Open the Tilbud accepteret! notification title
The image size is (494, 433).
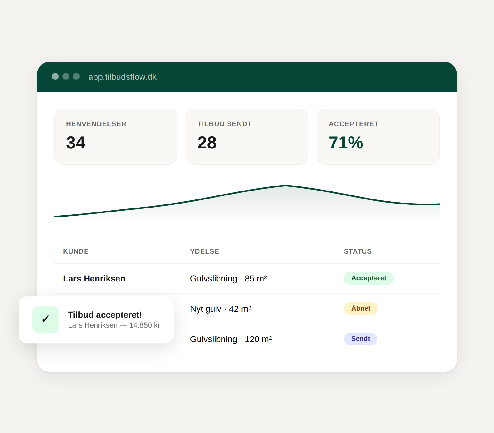tap(105, 315)
